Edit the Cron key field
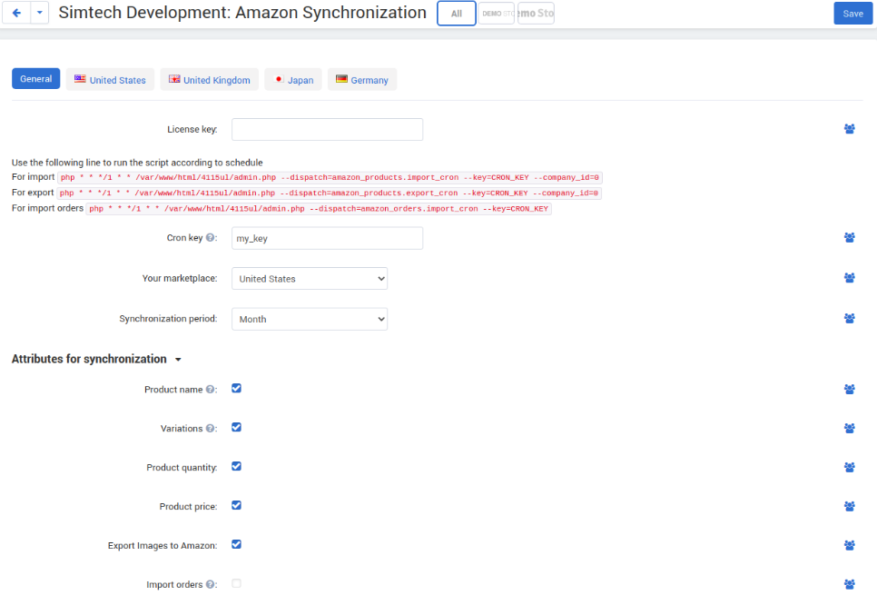Viewport: 877px width, 605px height. point(327,238)
